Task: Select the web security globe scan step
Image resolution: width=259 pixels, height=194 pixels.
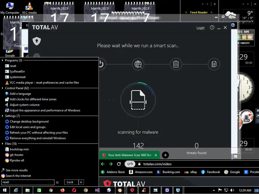Action: point(138,64)
